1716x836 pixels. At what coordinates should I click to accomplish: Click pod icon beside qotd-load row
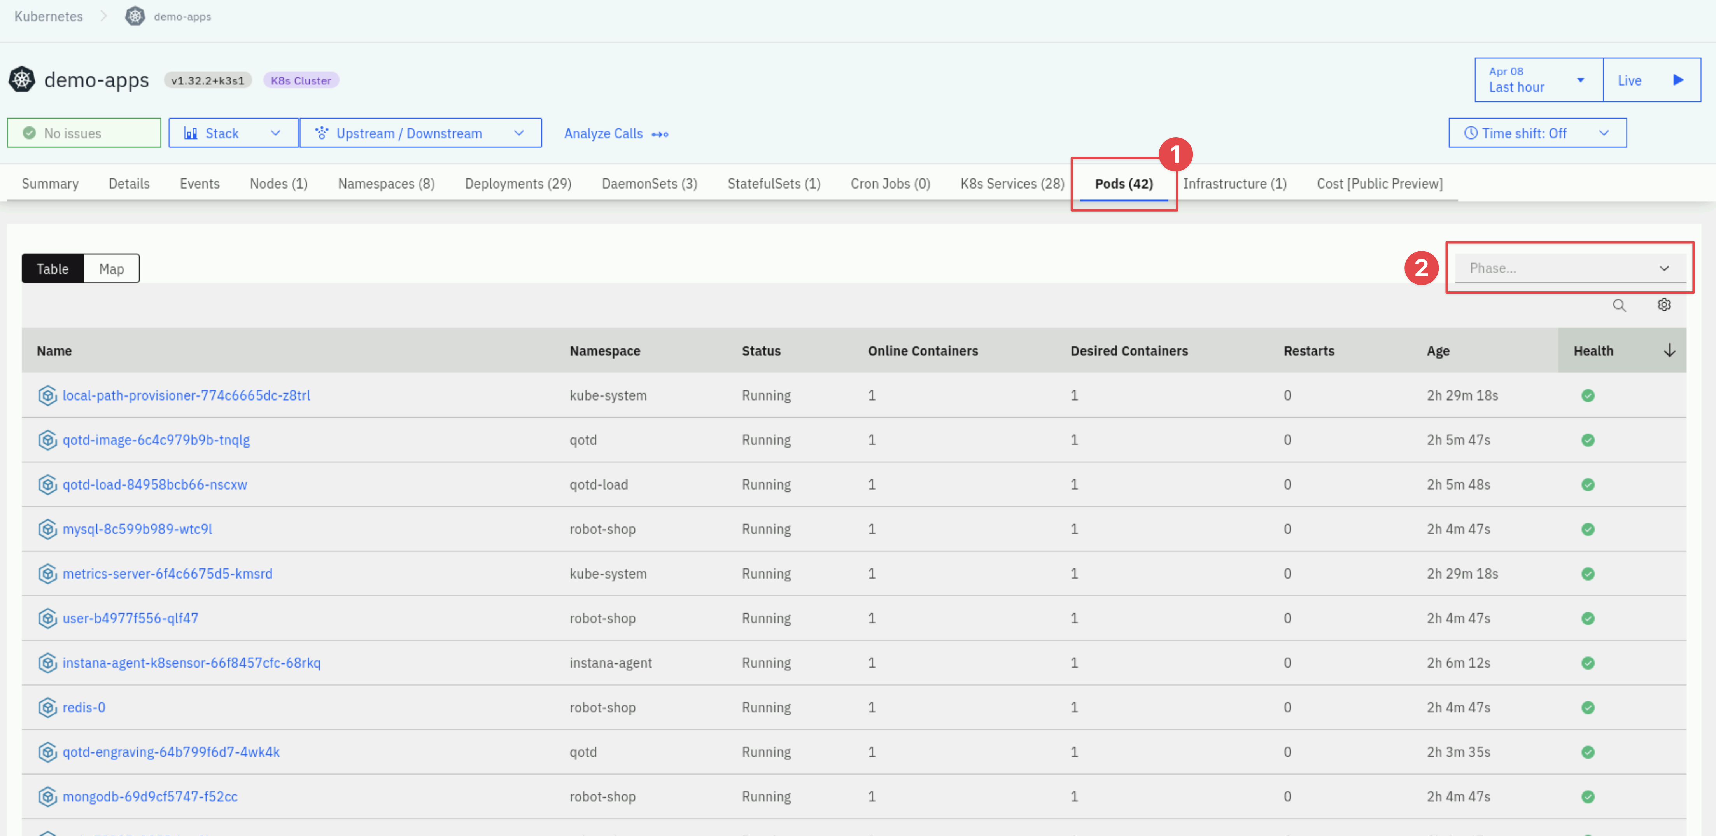point(47,485)
